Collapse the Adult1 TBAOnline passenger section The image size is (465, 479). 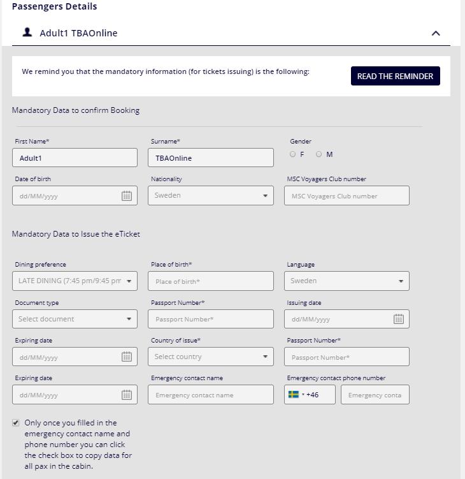pyautogui.click(x=436, y=33)
